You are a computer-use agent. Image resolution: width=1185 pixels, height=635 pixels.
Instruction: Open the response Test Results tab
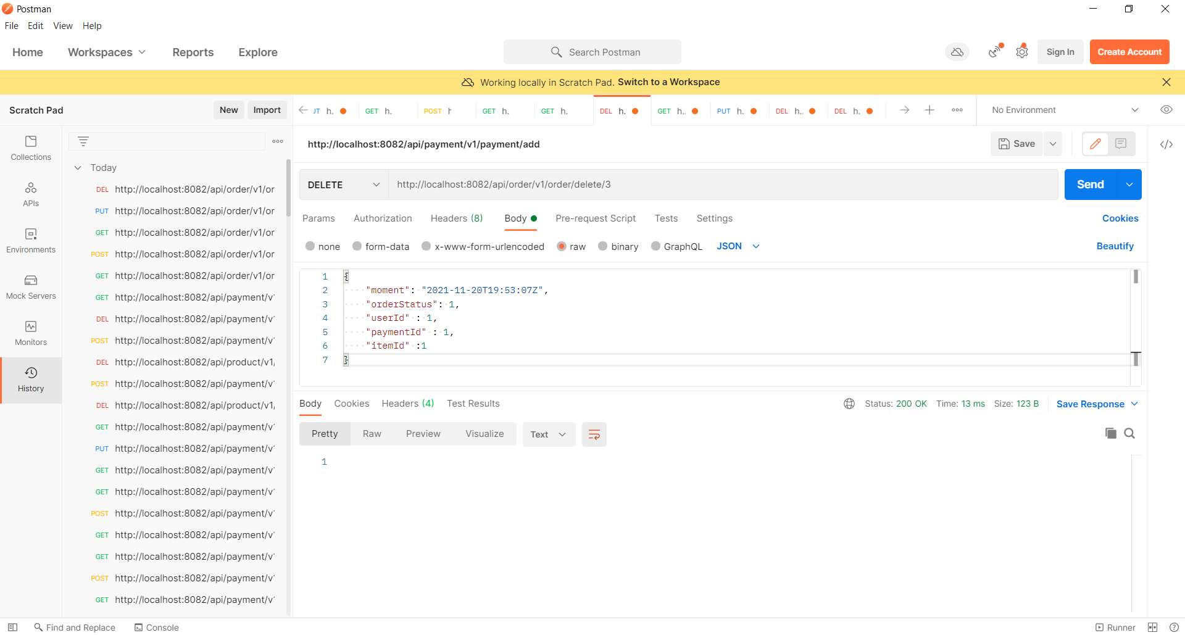click(473, 404)
